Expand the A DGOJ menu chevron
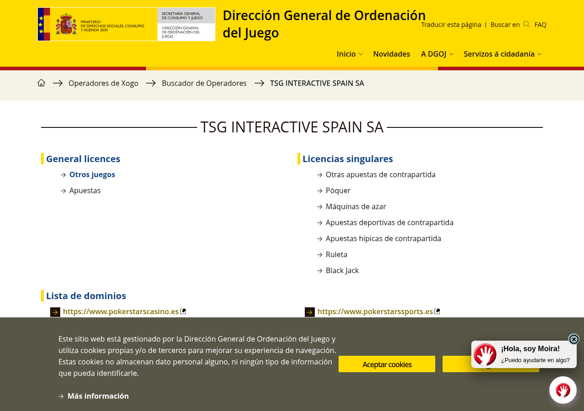Viewport: 584px width, 411px height. 451,54
